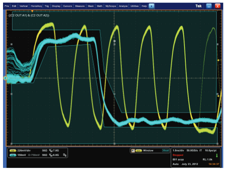Click the Stopped acquisition status text
225x170 pixels.
coord(178,155)
